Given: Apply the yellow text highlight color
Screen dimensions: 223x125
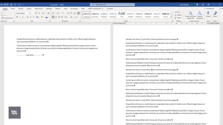Looking at the screenshot, I should tap(42, 17).
